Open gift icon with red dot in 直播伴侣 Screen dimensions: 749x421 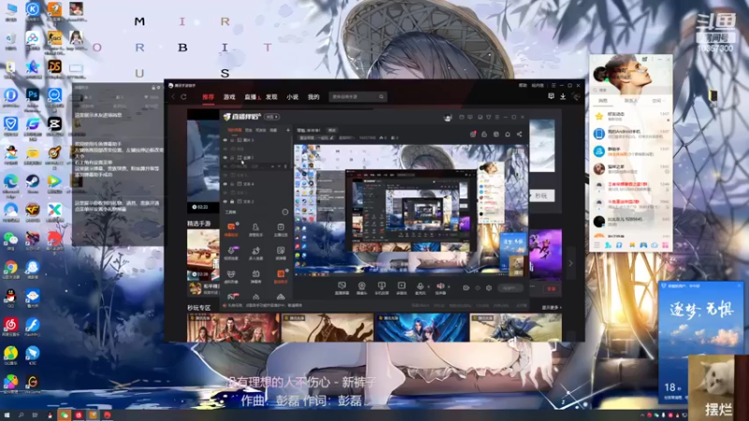tap(473, 134)
